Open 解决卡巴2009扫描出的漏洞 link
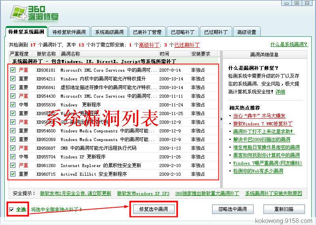Viewport: 316px width, 225px height. pos(261,139)
